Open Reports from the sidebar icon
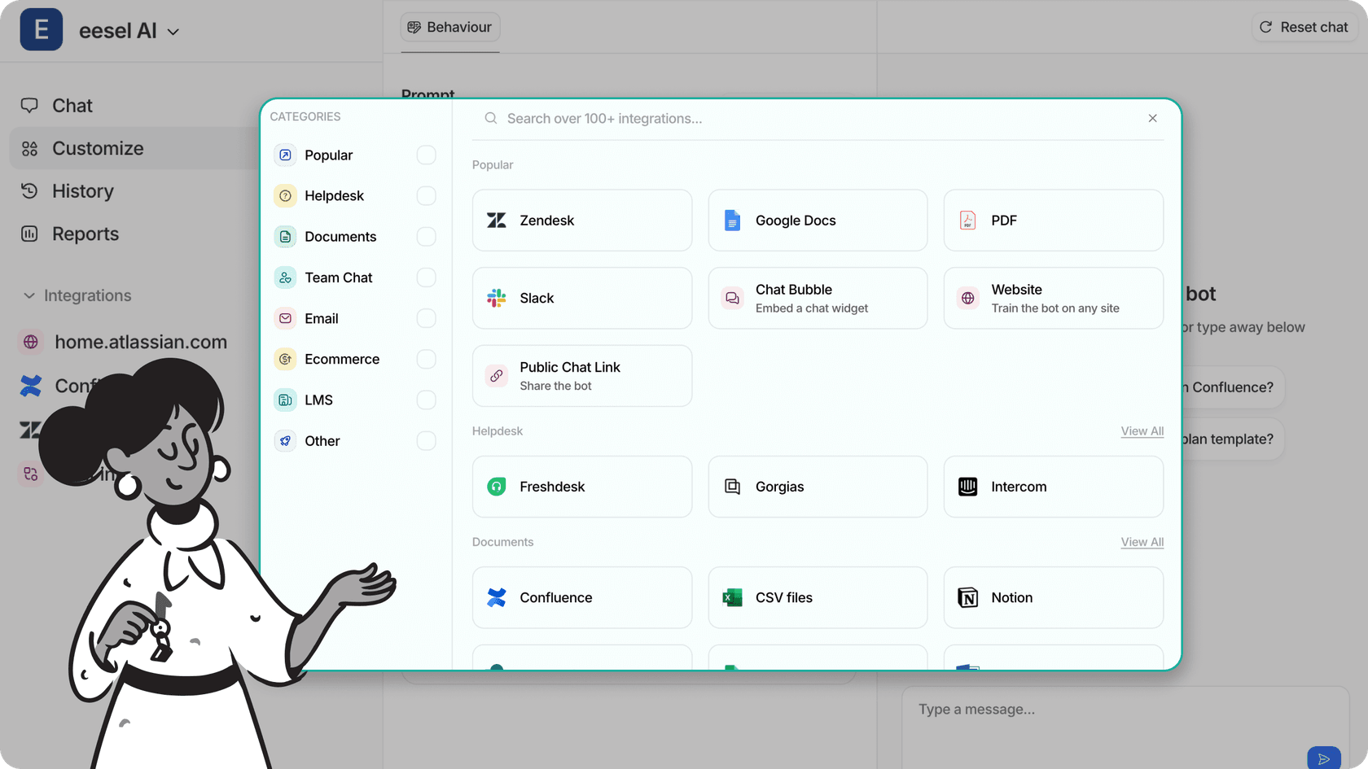Viewport: 1368px width, 769px height. point(29,234)
